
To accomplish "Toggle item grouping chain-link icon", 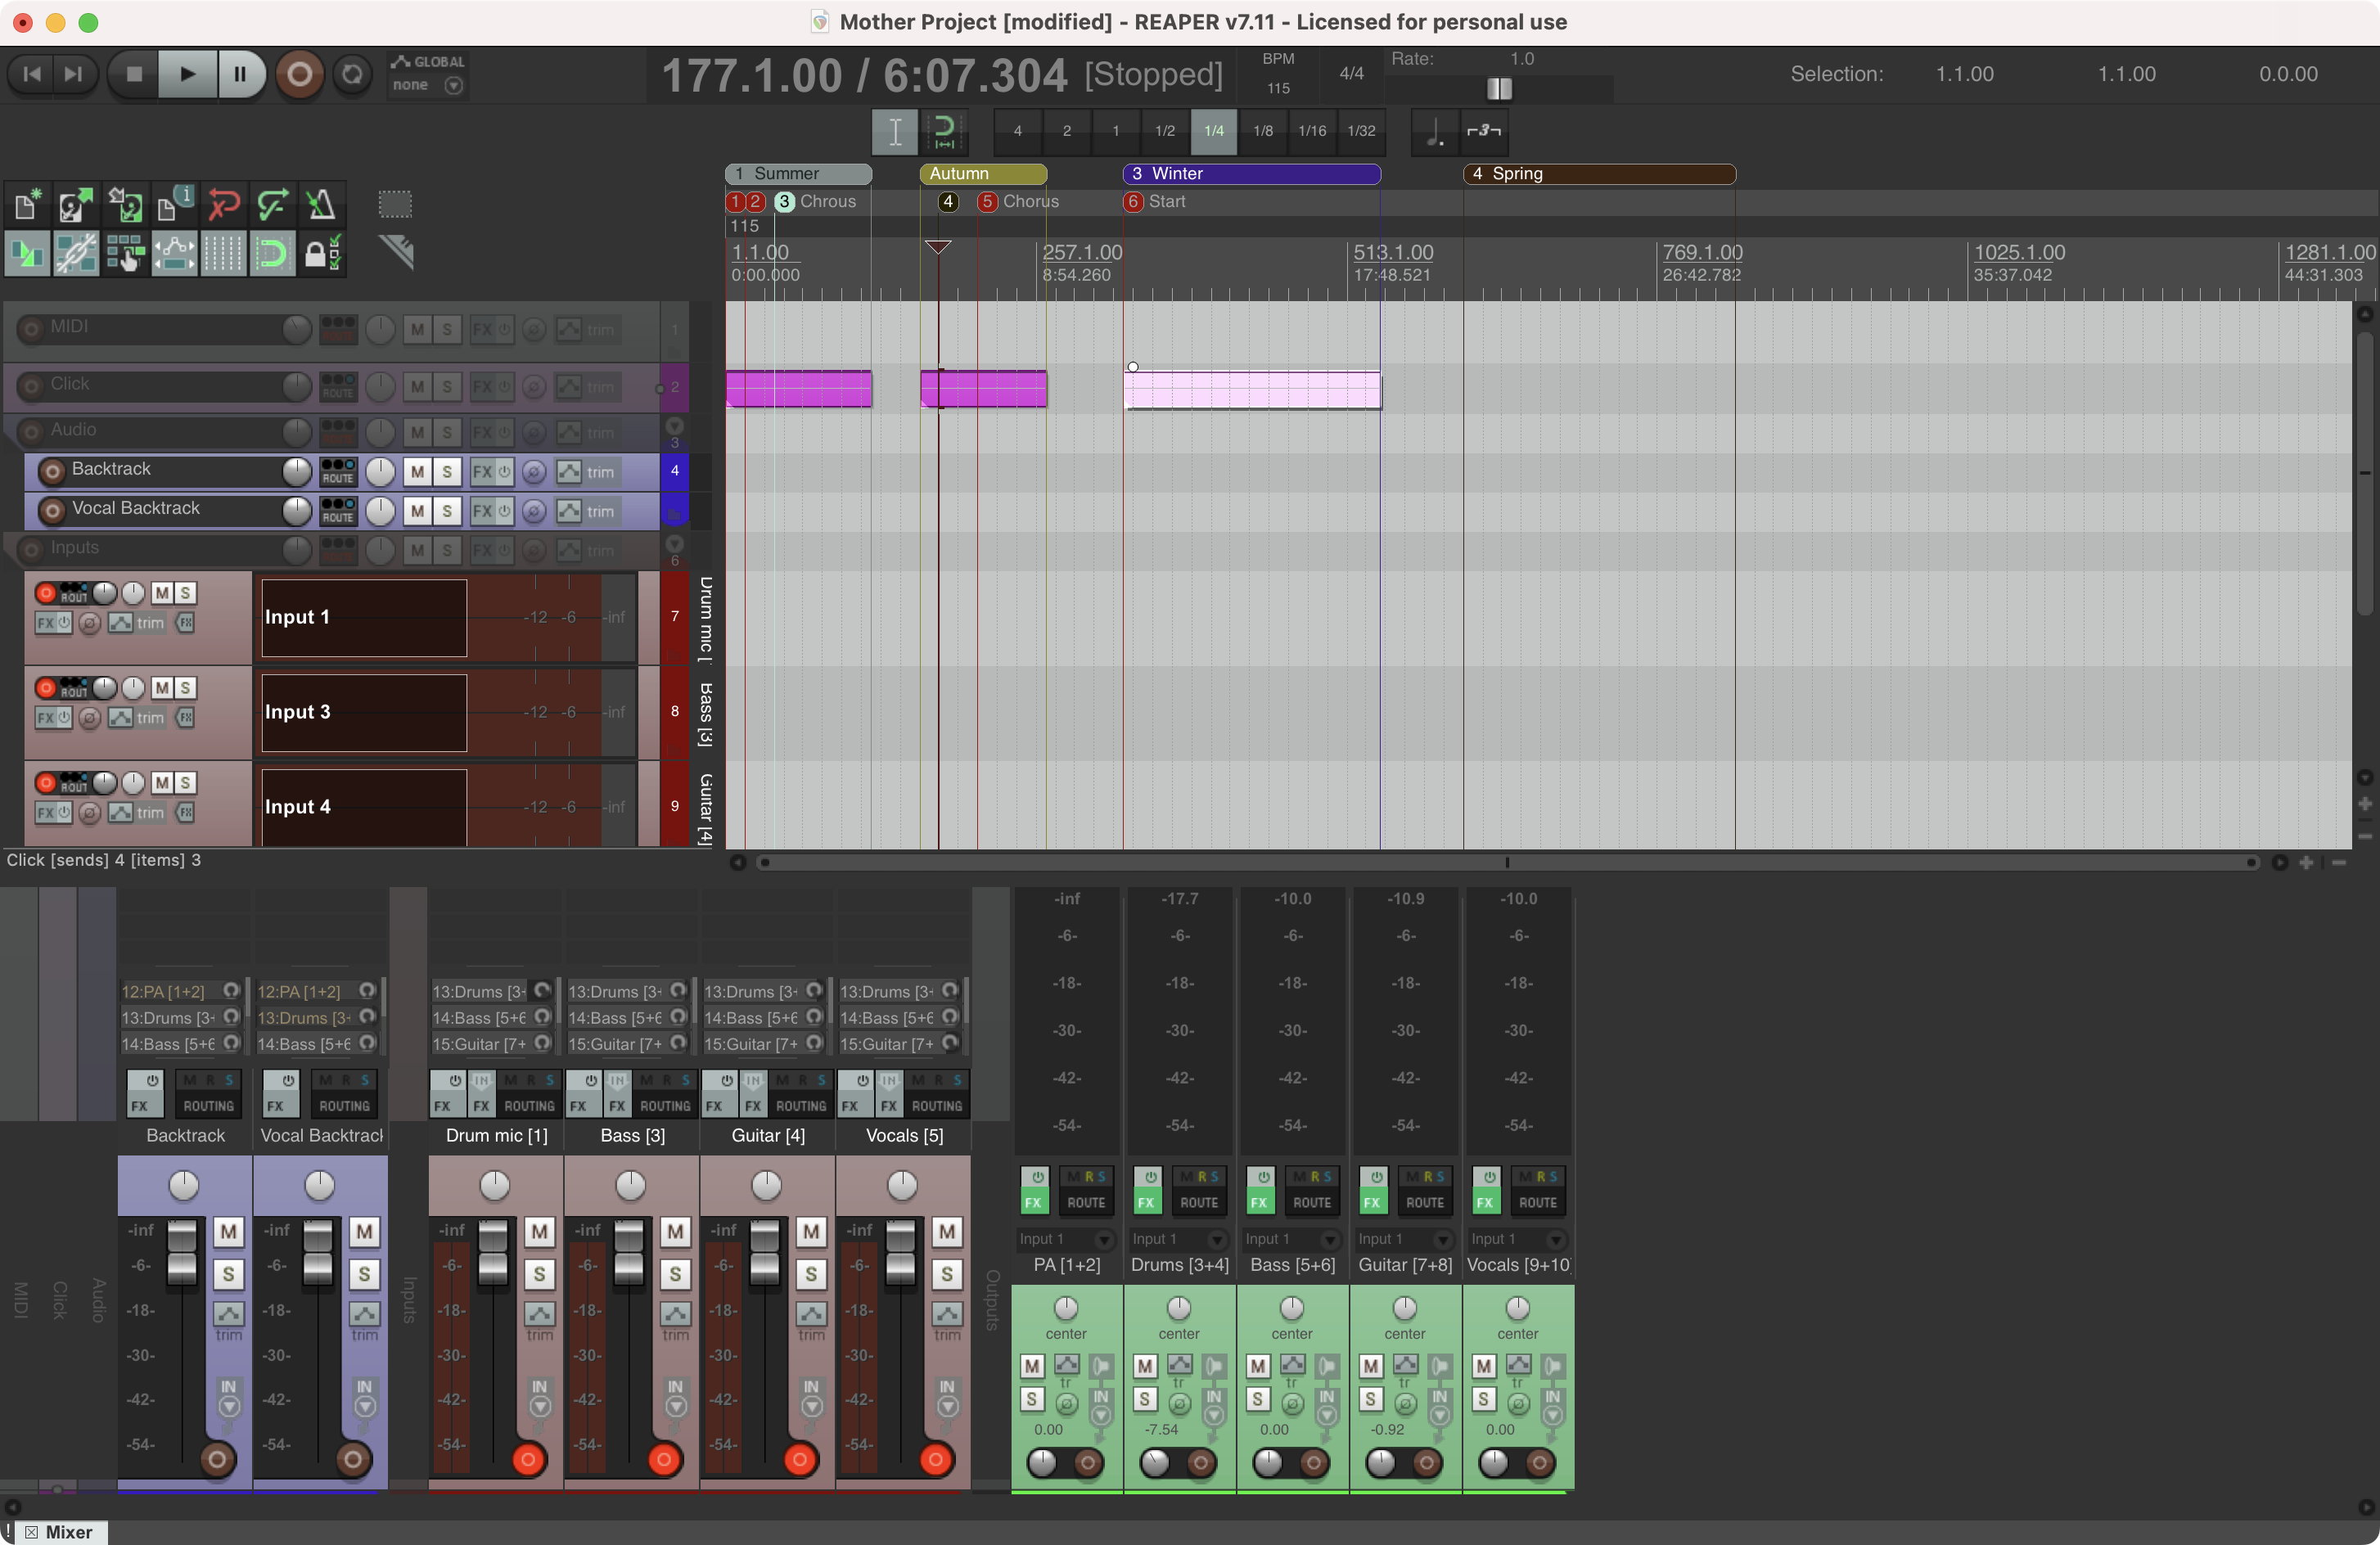I will [x=76, y=254].
